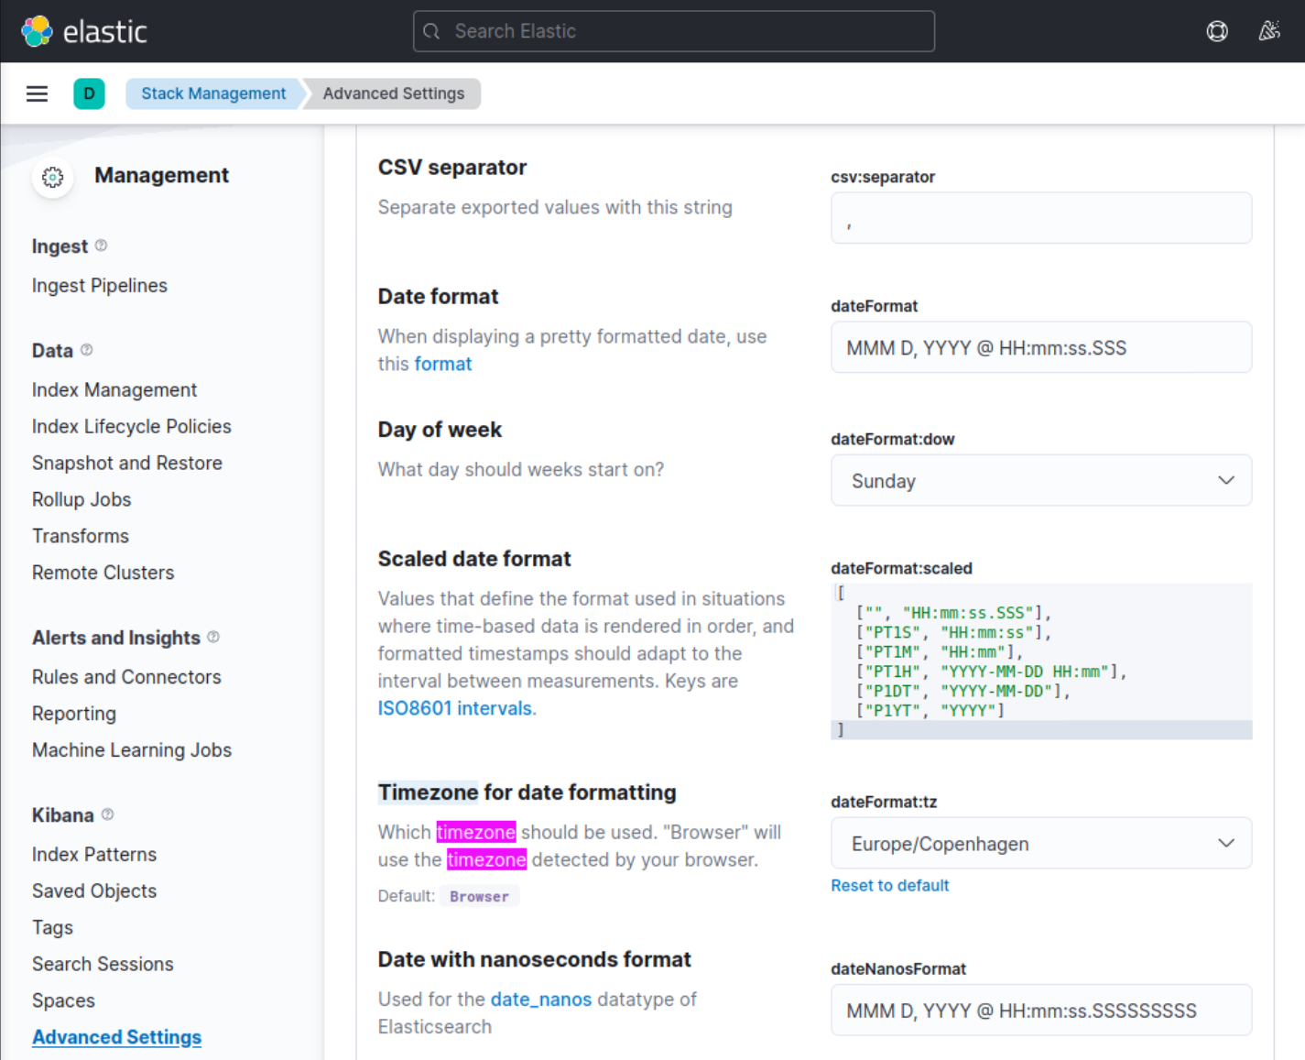Open the help menu icon

(x=1216, y=31)
